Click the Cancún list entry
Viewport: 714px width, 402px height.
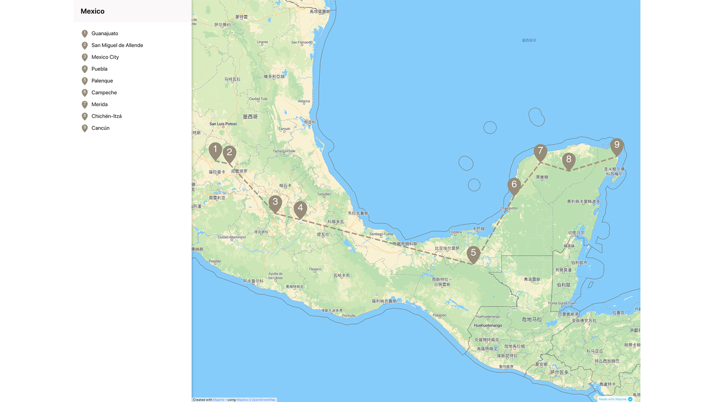[100, 128]
